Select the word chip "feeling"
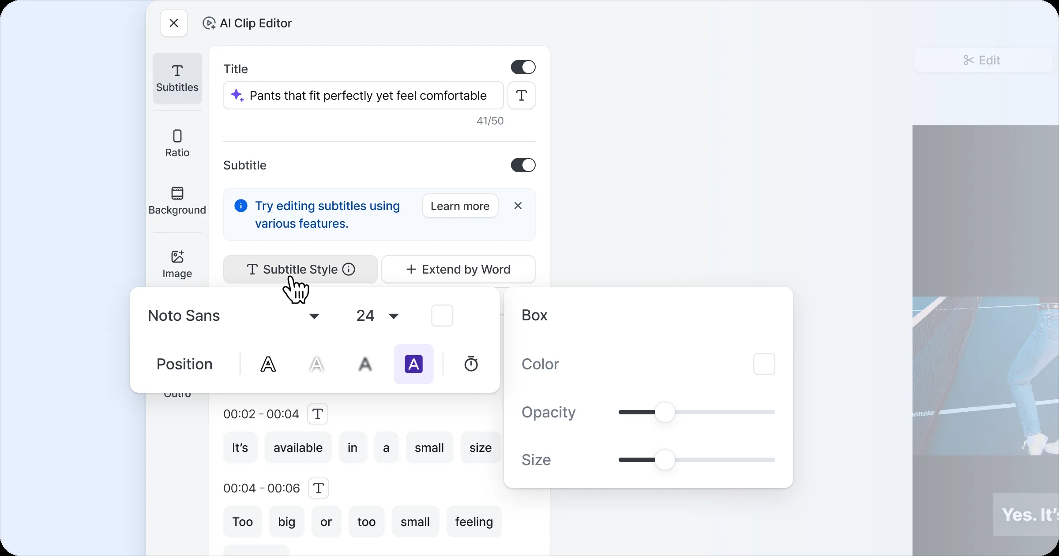This screenshot has width=1059, height=556. pos(474,522)
